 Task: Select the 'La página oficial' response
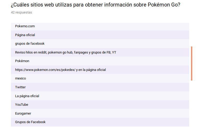point(100,96)
